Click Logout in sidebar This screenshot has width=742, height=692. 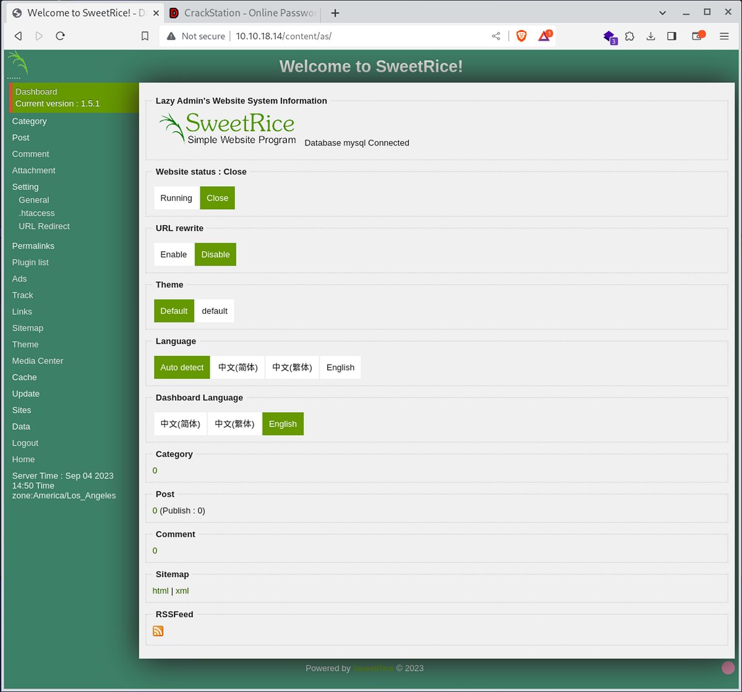click(25, 443)
